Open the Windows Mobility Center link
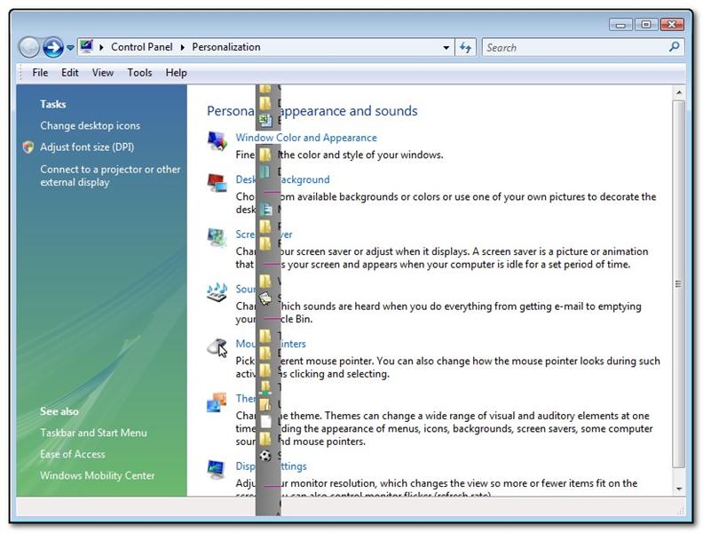 click(x=97, y=475)
